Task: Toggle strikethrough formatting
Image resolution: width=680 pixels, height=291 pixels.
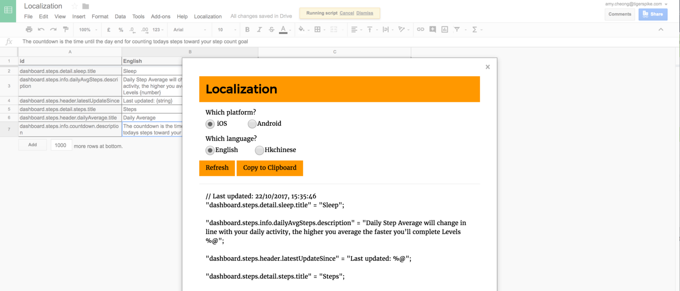Action: tap(271, 30)
